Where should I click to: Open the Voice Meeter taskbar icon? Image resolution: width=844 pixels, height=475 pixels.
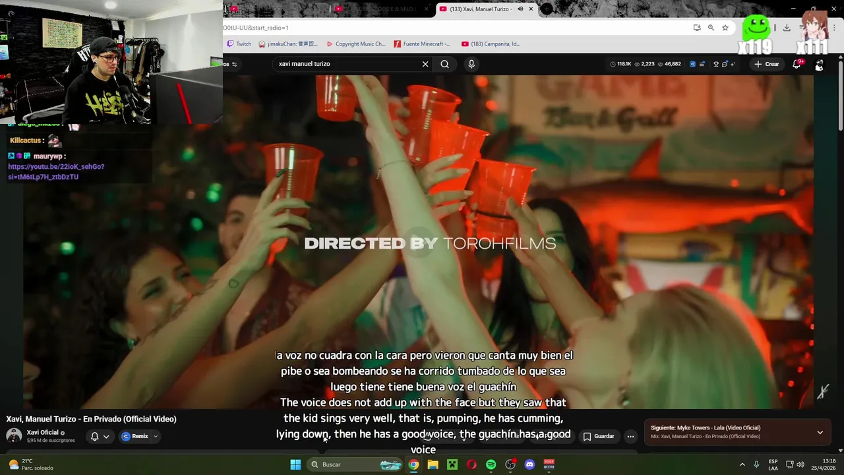coord(549,464)
